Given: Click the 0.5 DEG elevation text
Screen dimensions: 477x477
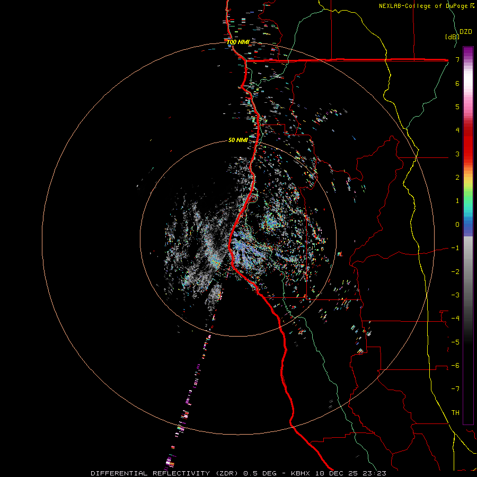Looking at the screenshot, I should [260, 473].
